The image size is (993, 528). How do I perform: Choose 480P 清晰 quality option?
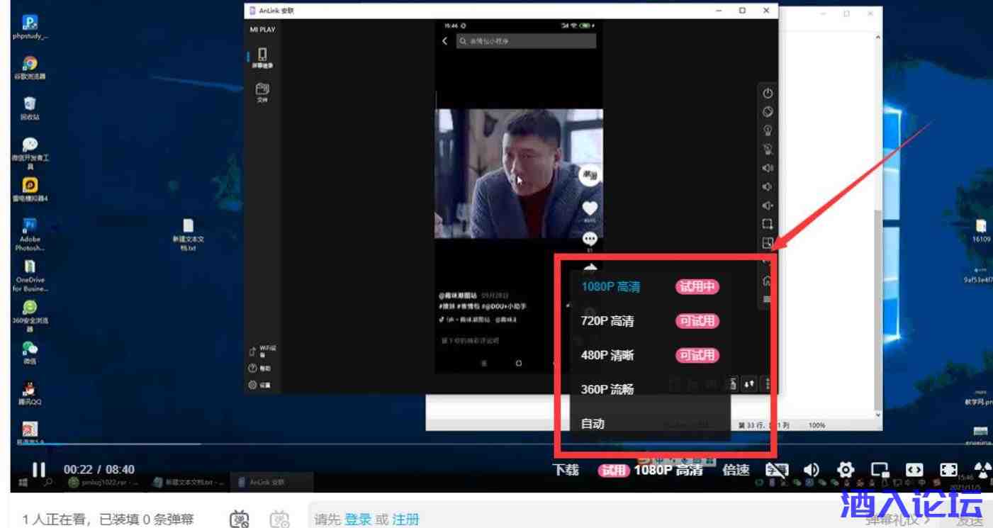(650, 355)
